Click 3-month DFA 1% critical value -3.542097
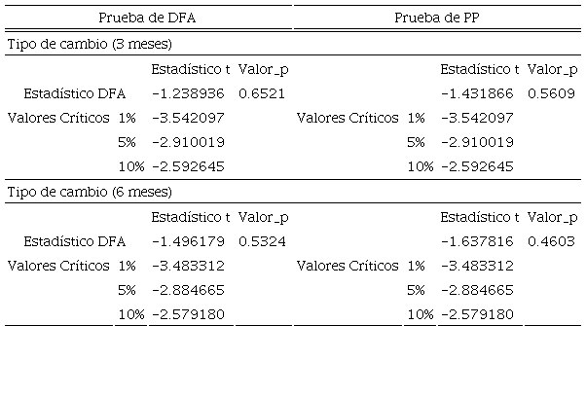The image size is (586, 397). pos(188,118)
